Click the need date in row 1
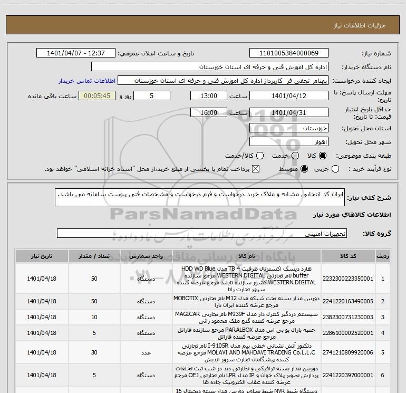 tap(42, 279)
